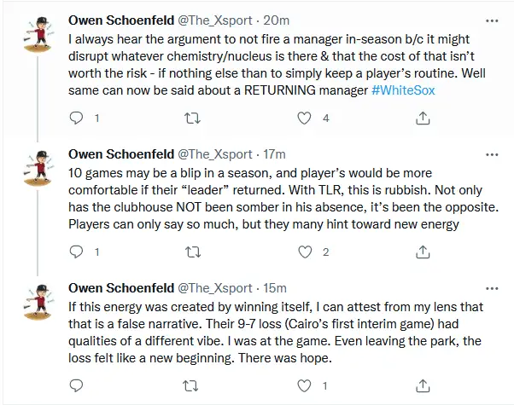Like the tweet with 2 likes

[x=304, y=252]
